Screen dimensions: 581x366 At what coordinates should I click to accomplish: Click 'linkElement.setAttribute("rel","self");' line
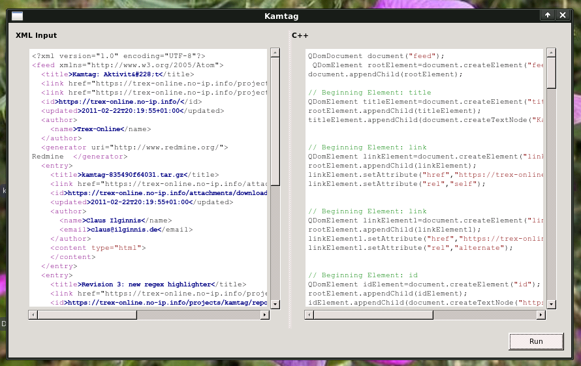click(396, 184)
